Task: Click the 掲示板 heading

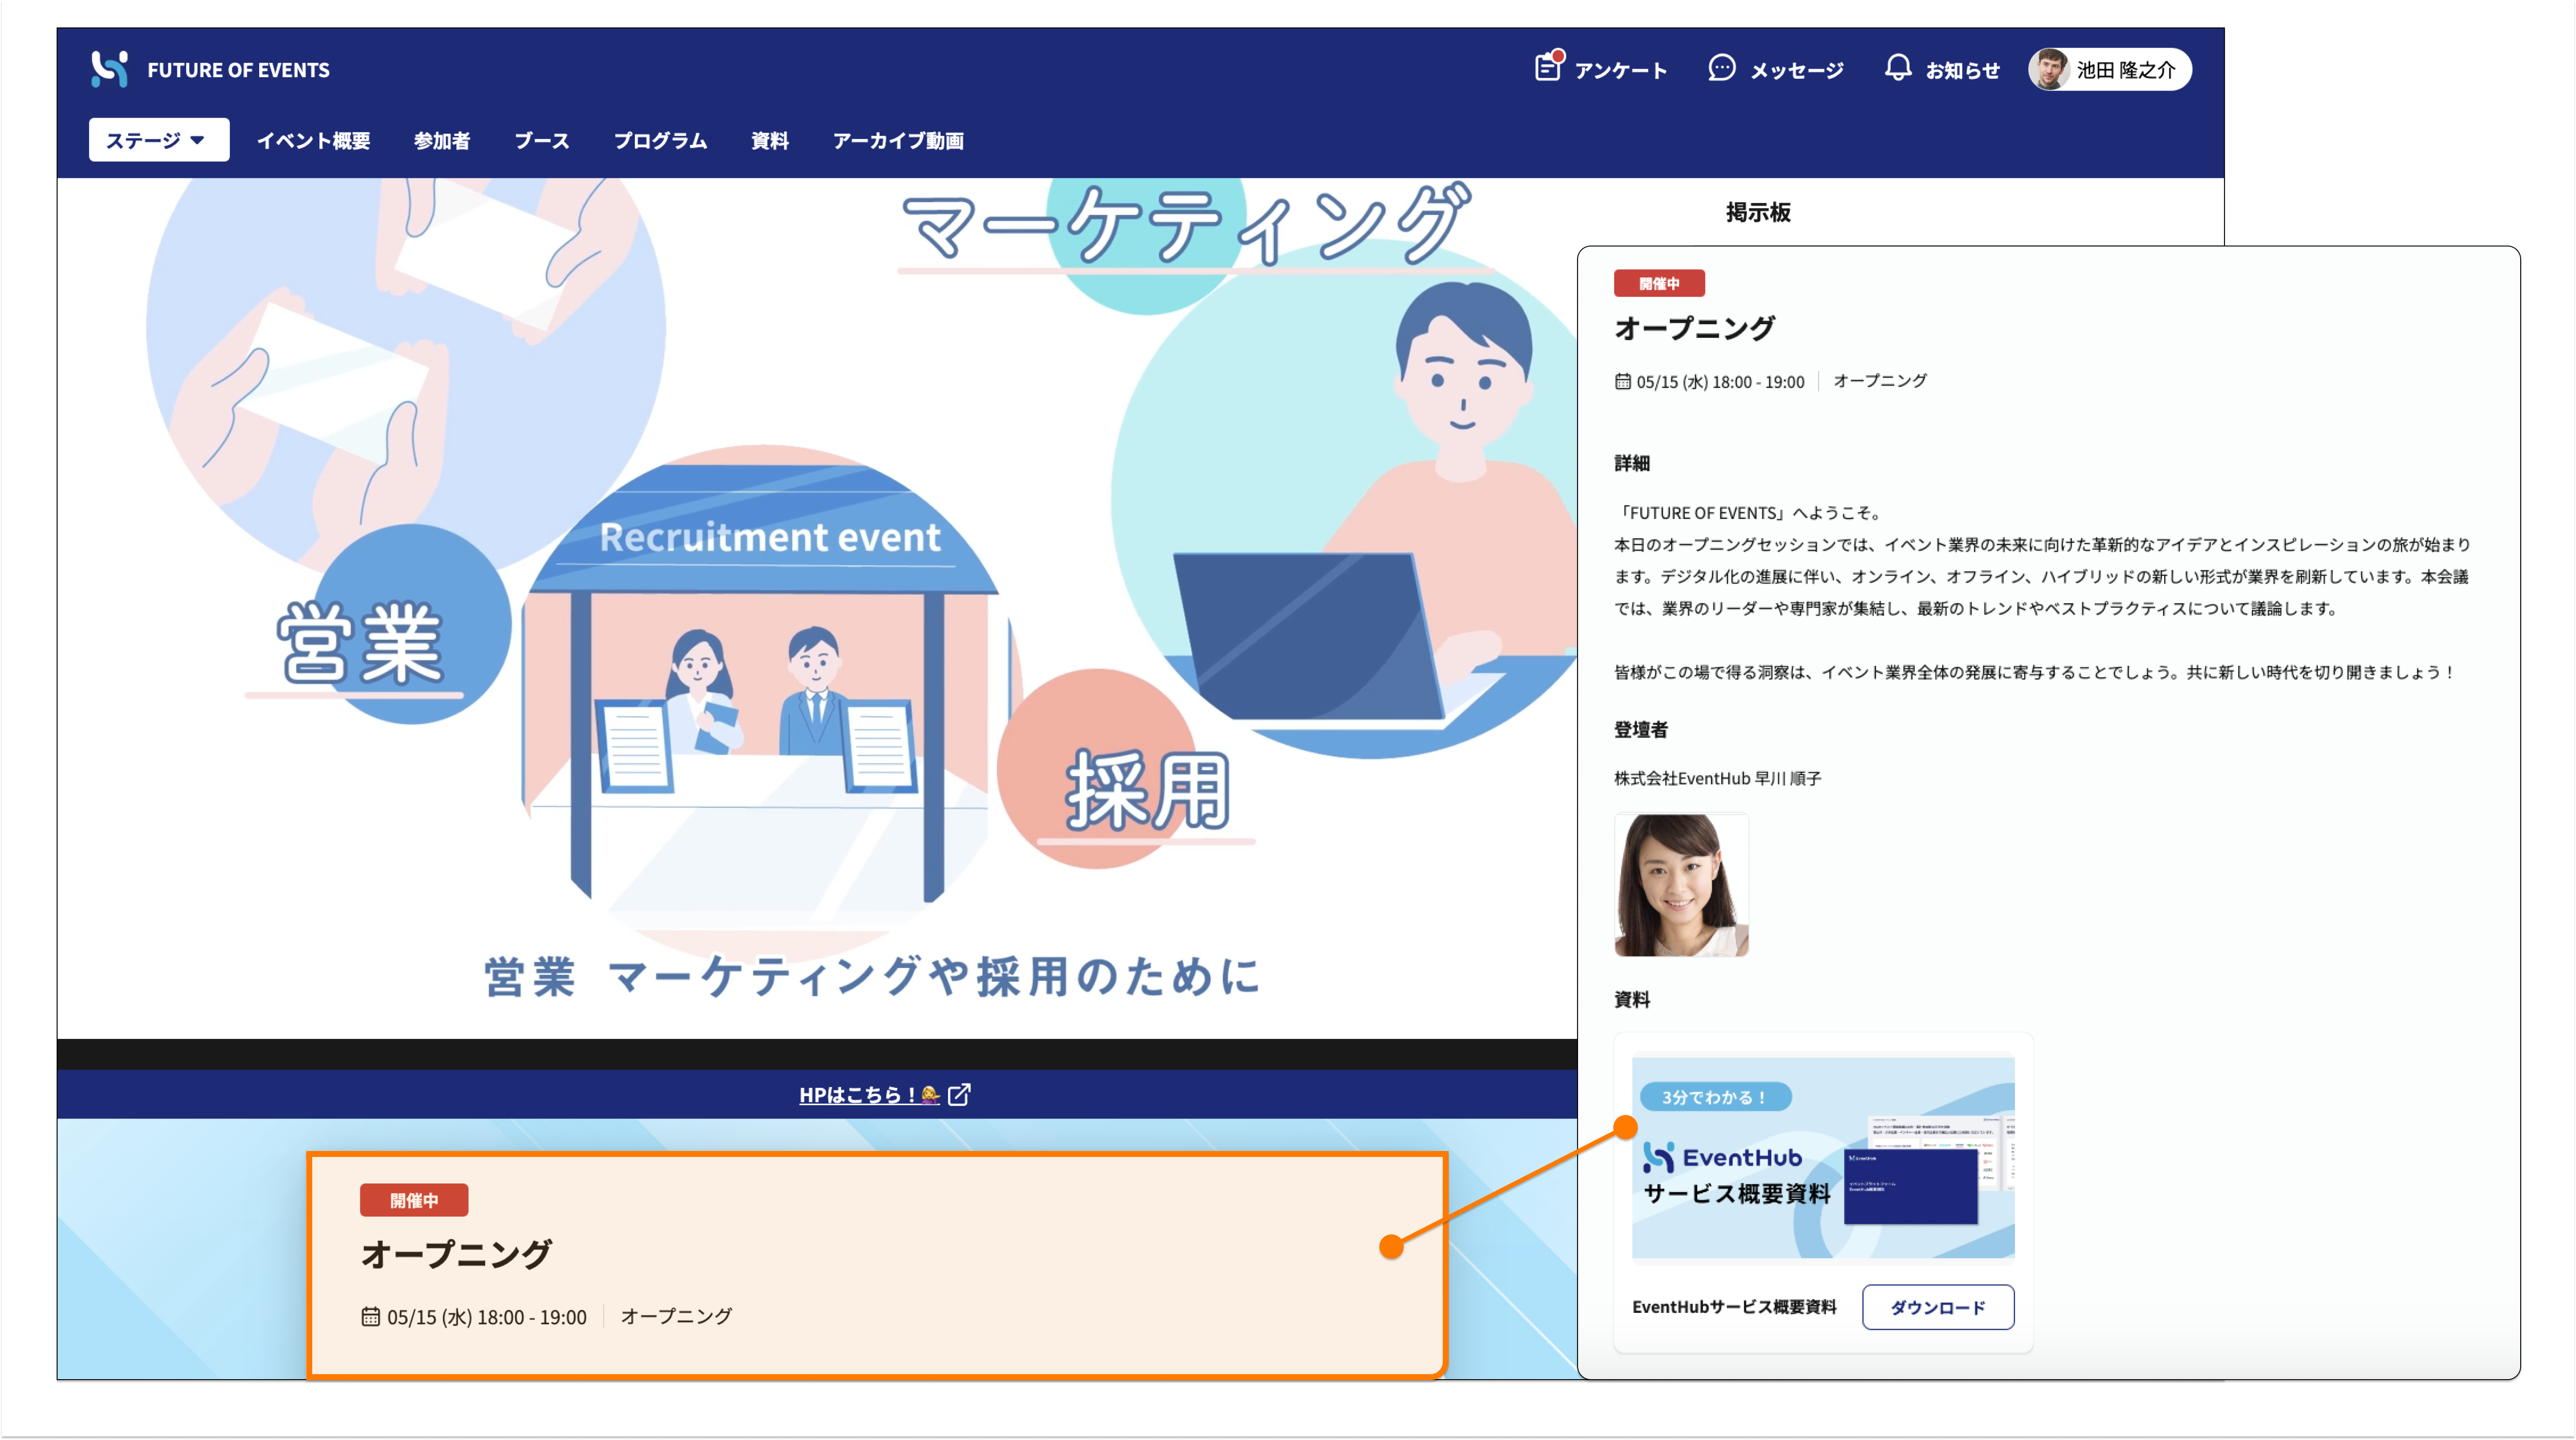Action: pos(1758,212)
